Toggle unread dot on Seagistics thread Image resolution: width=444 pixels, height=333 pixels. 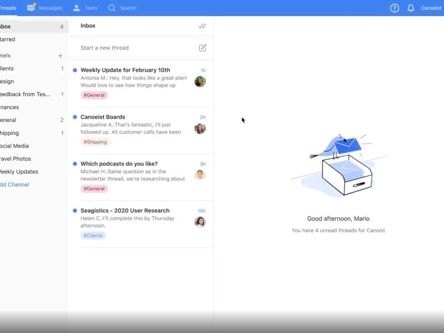tap(75, 211)
